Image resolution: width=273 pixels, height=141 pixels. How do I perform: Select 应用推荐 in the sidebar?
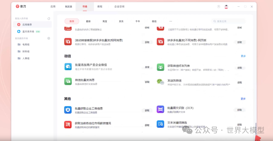click(x=32, y=25)
